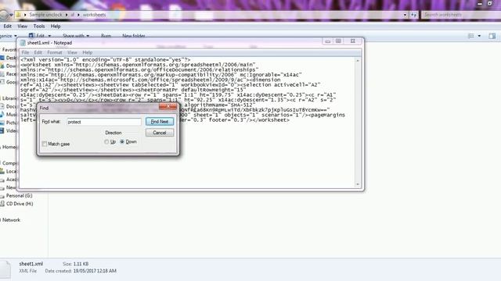Viewport: 501px width, 281px height.
Task: Click Find Next button in Find dialog
Action: click(160, 122)
